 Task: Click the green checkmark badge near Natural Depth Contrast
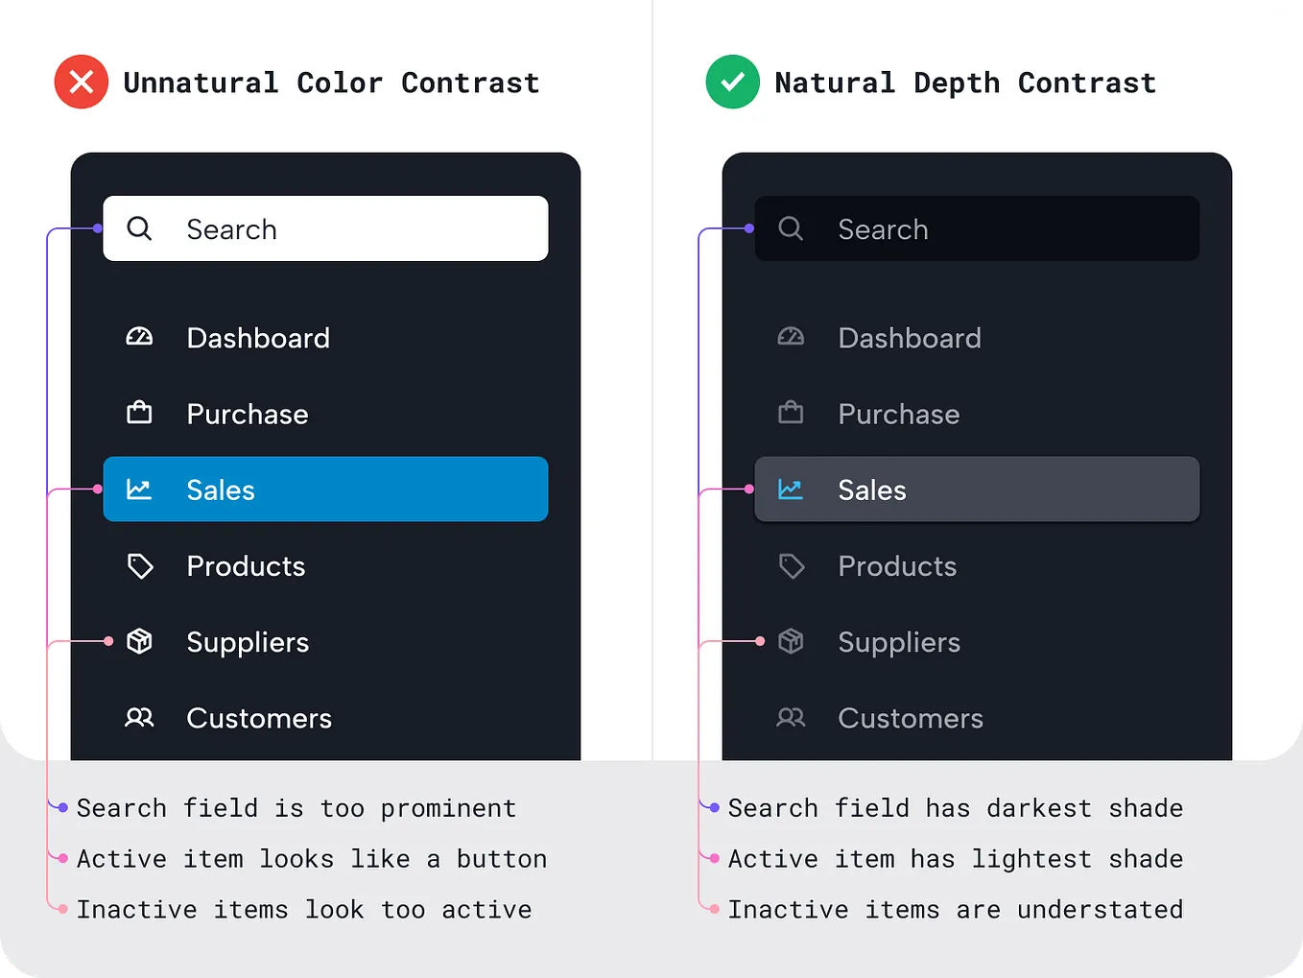tap(732, 82)
